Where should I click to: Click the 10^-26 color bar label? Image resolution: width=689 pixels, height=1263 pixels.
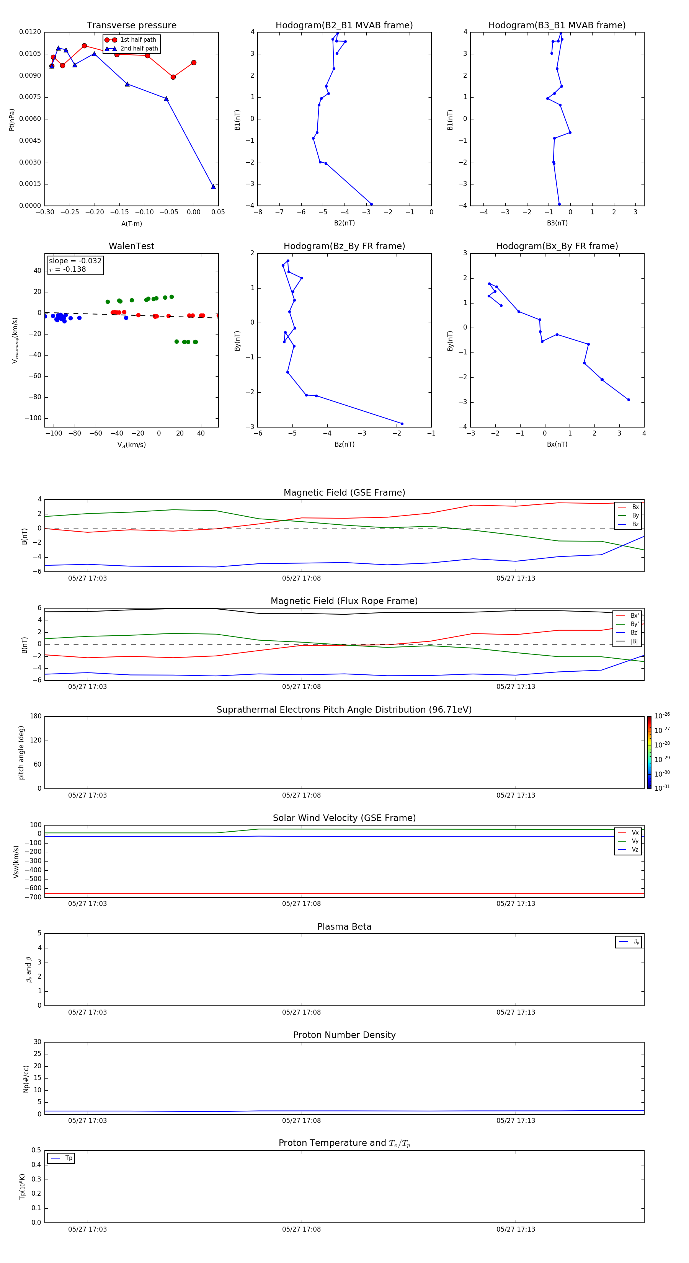pos(662,716)
